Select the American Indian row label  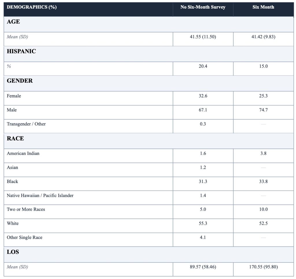coord(23,153)
